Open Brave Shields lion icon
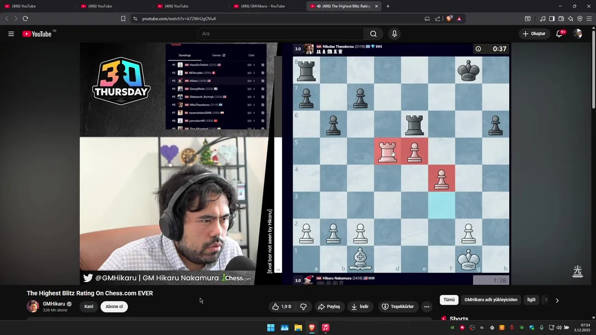The height and width of the screenshot is (335, 596). [x=449, y=19]
